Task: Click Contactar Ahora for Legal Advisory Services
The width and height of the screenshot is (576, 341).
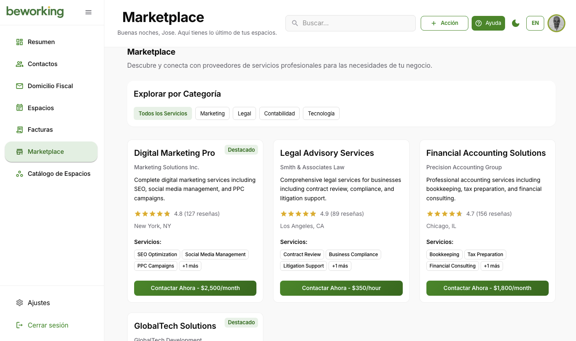Action: [341, 288]
